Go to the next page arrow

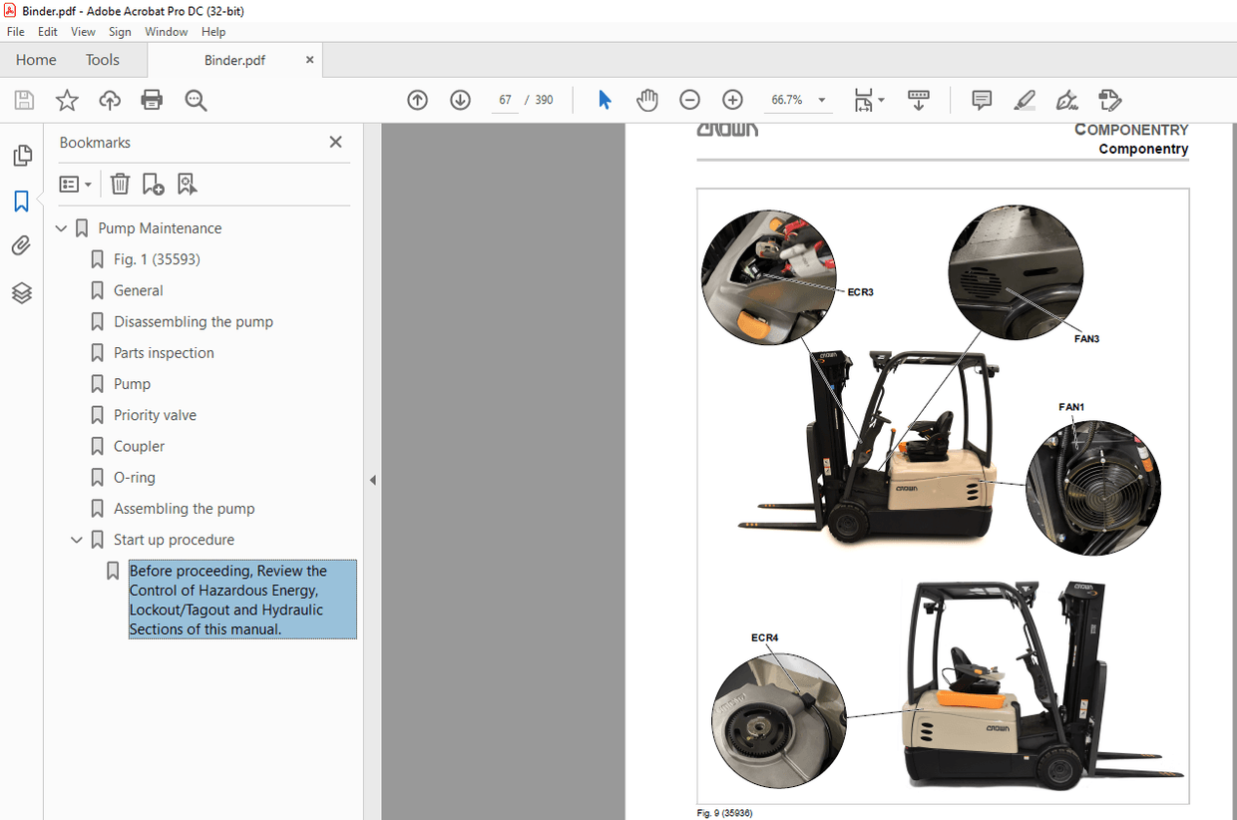460,100
